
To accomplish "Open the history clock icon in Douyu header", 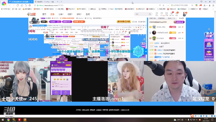I will pyautogui.click(x=157, y=14).
